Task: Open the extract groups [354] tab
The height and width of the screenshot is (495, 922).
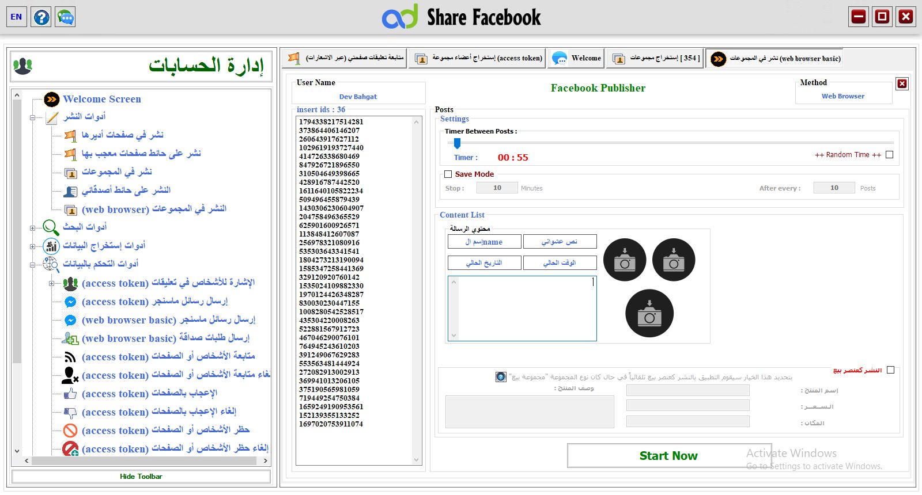Action: tap(655, 58)
